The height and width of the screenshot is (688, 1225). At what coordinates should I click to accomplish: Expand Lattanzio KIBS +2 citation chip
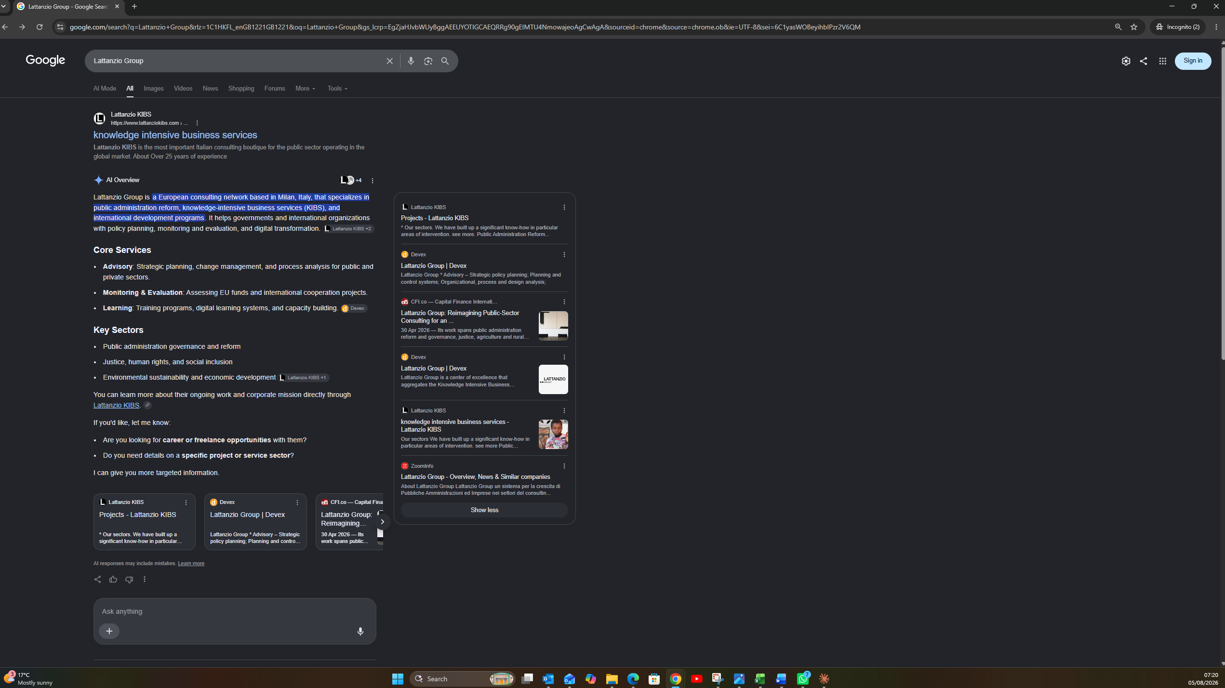click(348, 229)
